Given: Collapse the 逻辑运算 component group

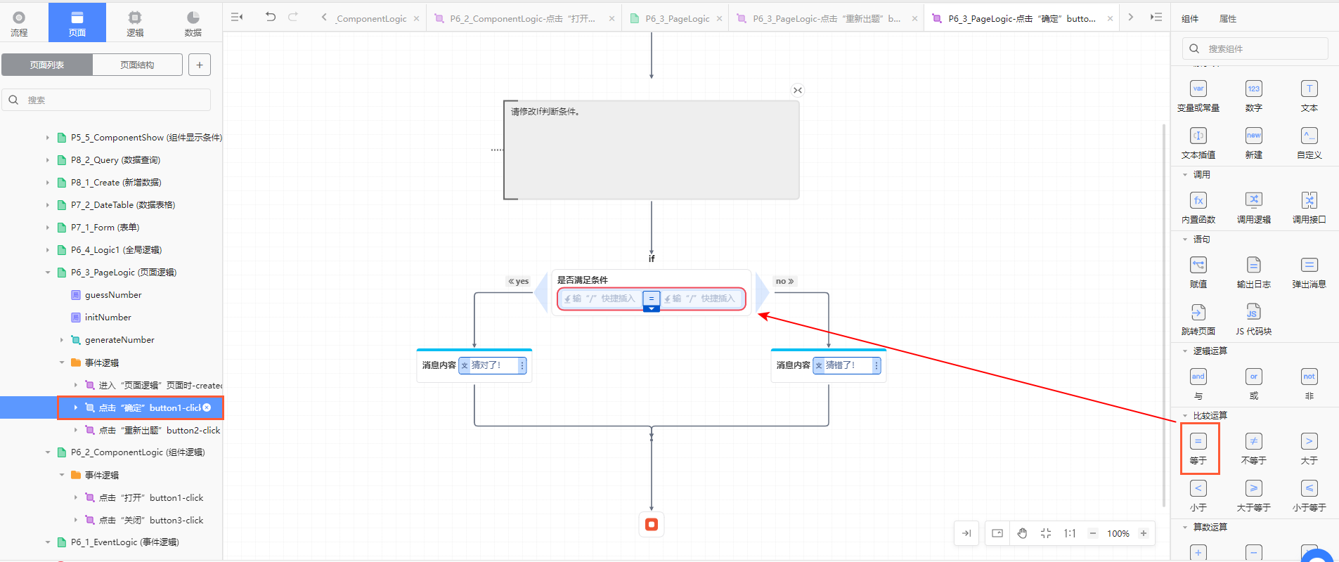Looking at the screenshot, I should (1185, 351).
